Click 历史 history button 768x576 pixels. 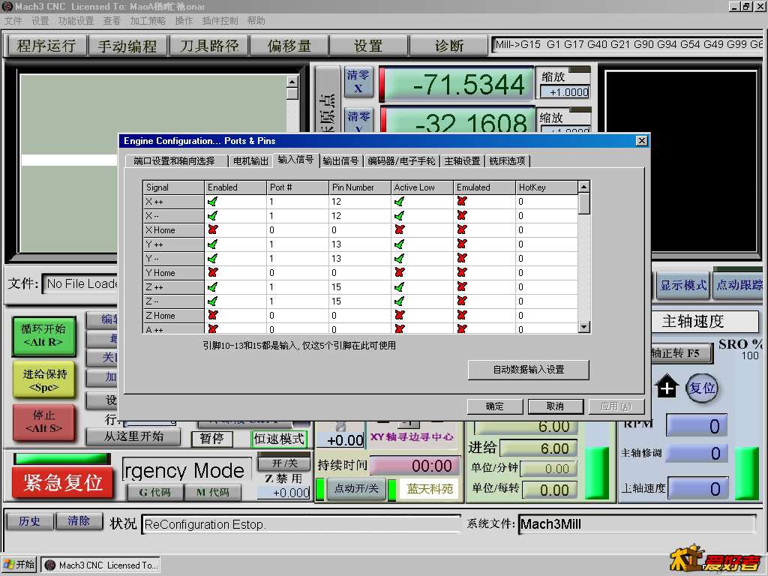(x=29, y=520)
